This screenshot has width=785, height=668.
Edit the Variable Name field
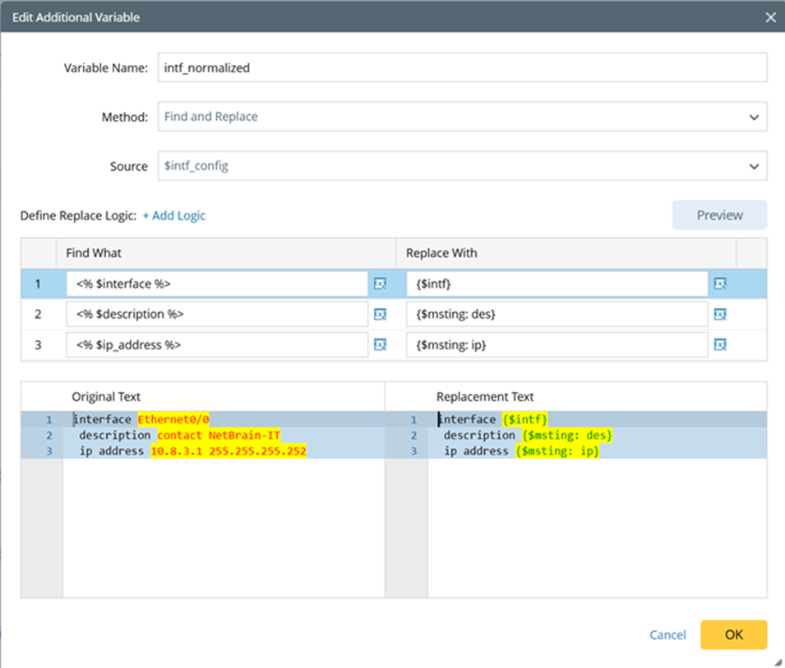pos(461,68)
